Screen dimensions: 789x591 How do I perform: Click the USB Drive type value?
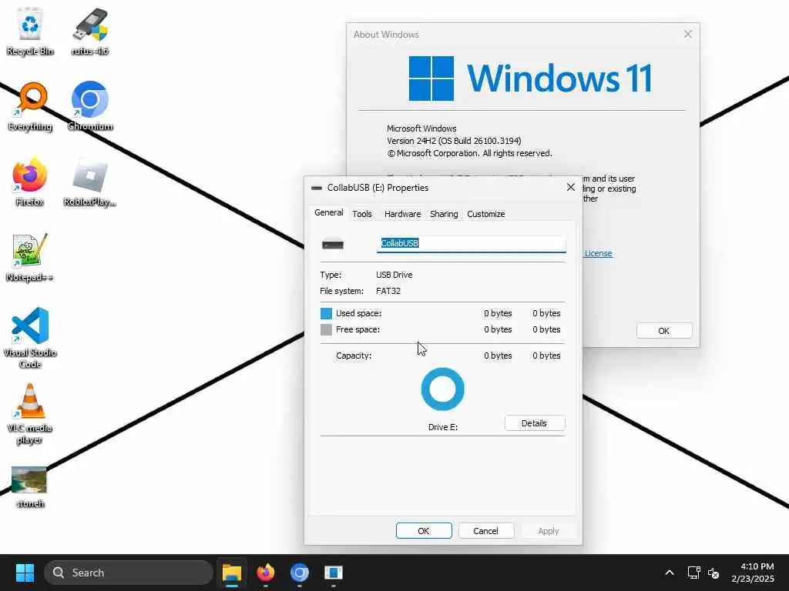pos(394,275)
